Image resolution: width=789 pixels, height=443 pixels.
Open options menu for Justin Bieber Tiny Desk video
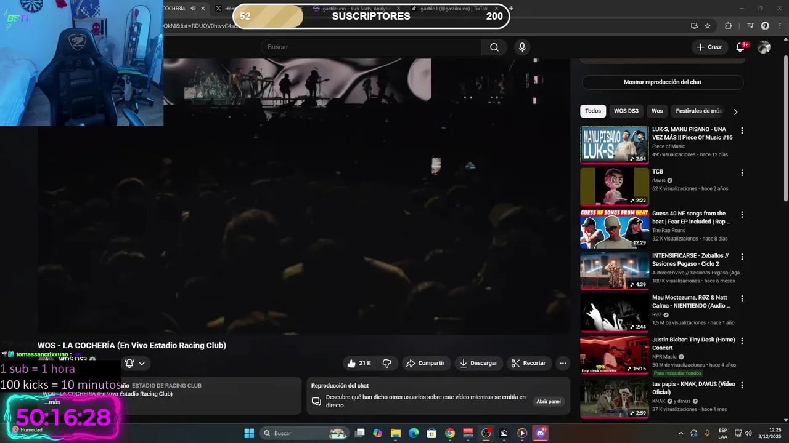pyautogui.click(x=742, y=340)
